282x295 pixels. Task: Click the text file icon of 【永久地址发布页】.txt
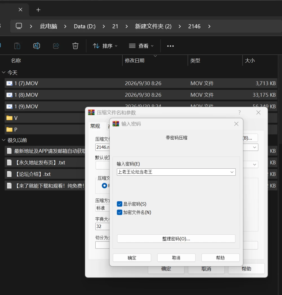(x=9, y=162)
